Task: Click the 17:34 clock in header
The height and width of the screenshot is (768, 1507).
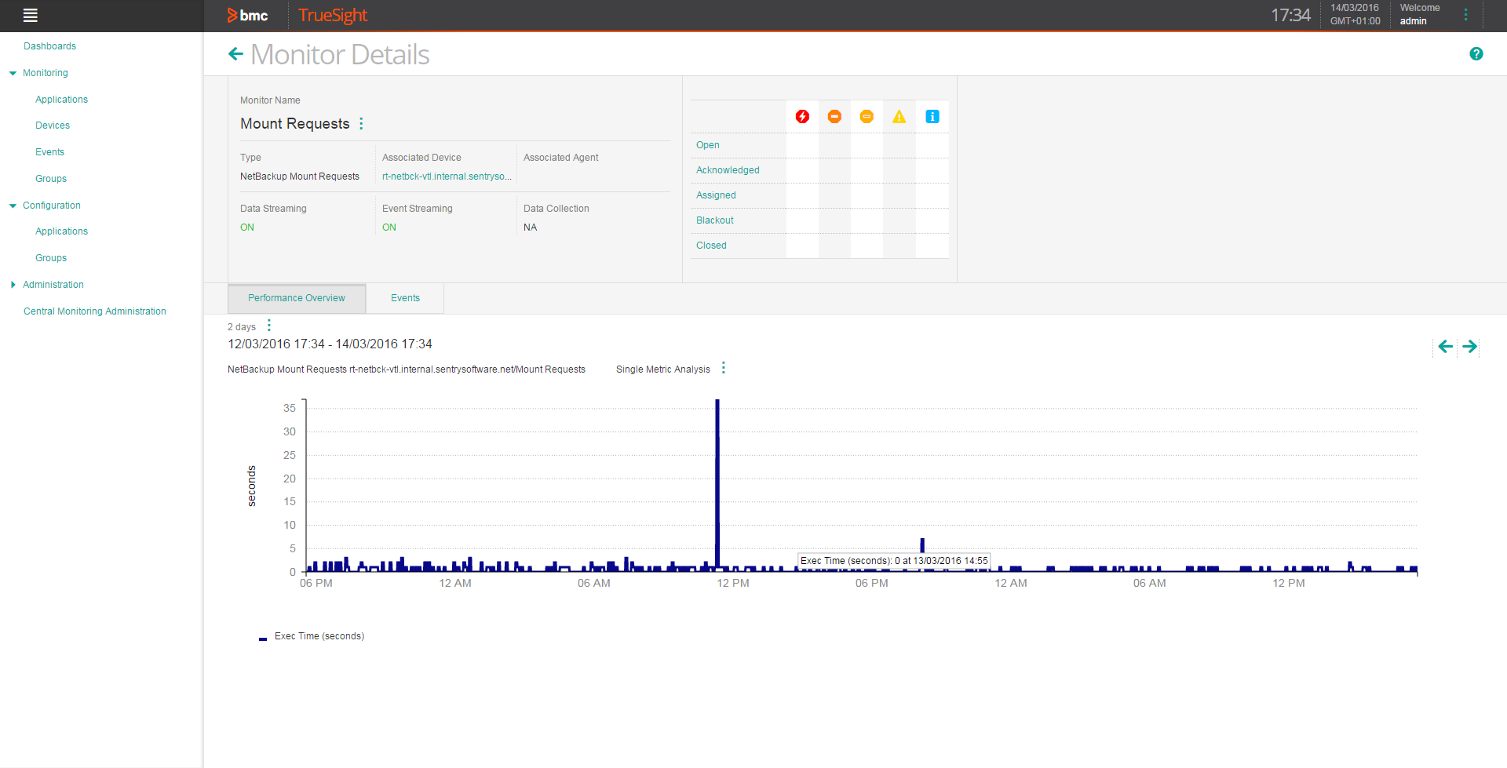Action: tap(1290, 15)
